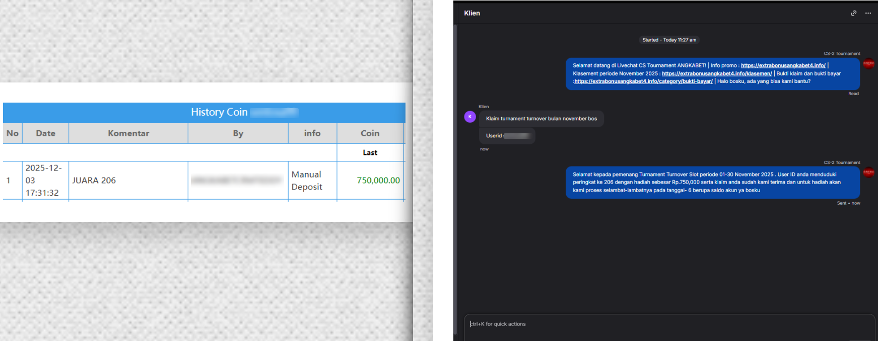Click the Komentar column header
Screen dimensions: 878x341
128,133
